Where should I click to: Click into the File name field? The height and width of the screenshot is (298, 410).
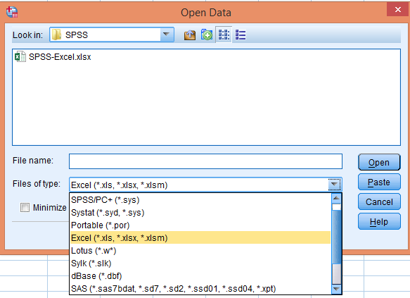click(x=205, y=161)
